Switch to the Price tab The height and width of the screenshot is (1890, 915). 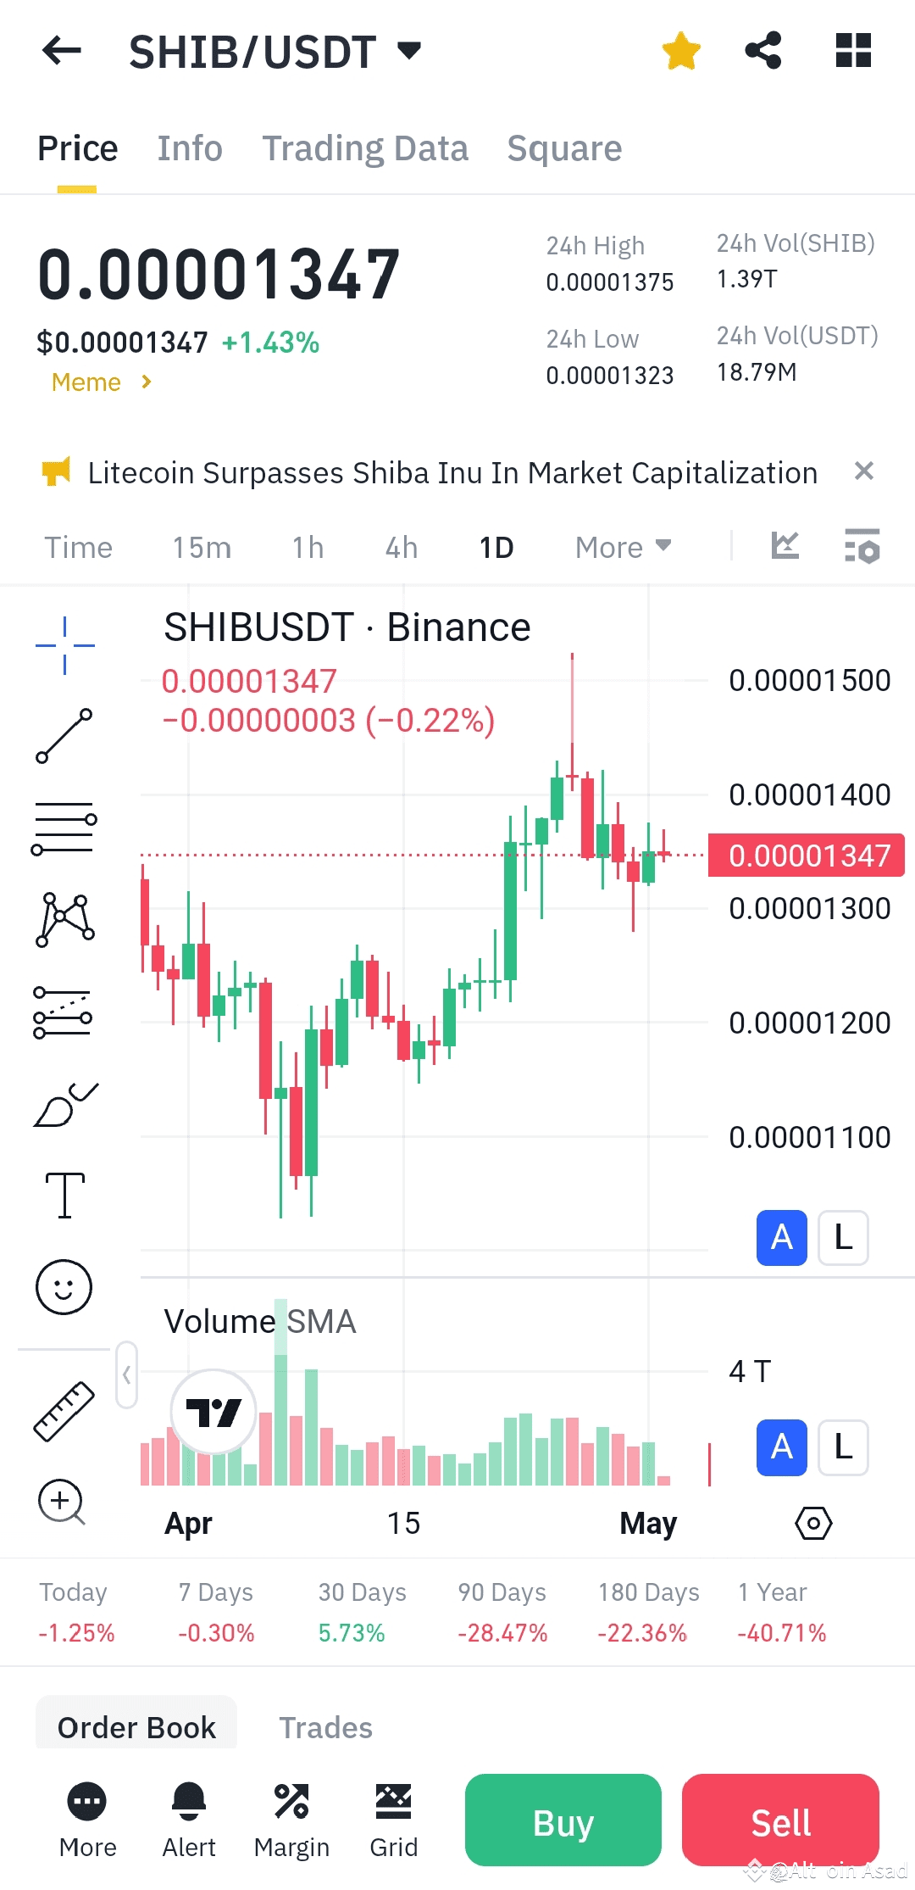tap(77, 148)
